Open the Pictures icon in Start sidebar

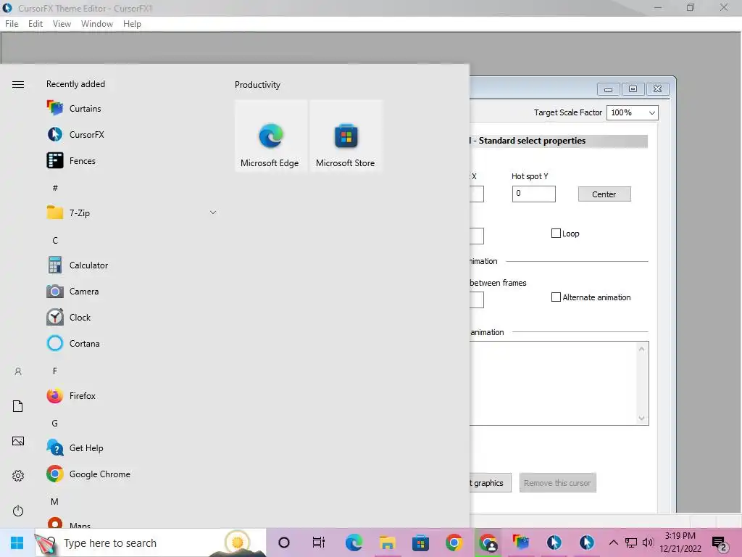tap(18, 441)
